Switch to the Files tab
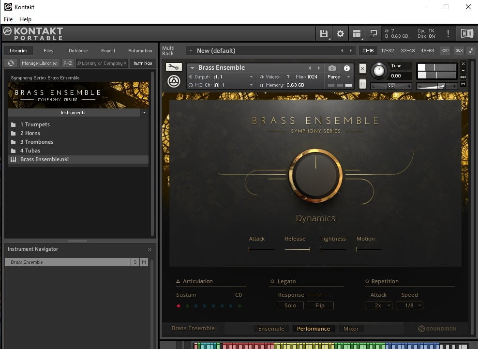The height and width of the screenshot is (349, 478). 48,51
